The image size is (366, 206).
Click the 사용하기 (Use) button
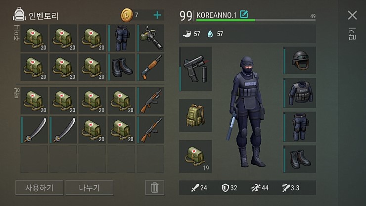point(39,188)
